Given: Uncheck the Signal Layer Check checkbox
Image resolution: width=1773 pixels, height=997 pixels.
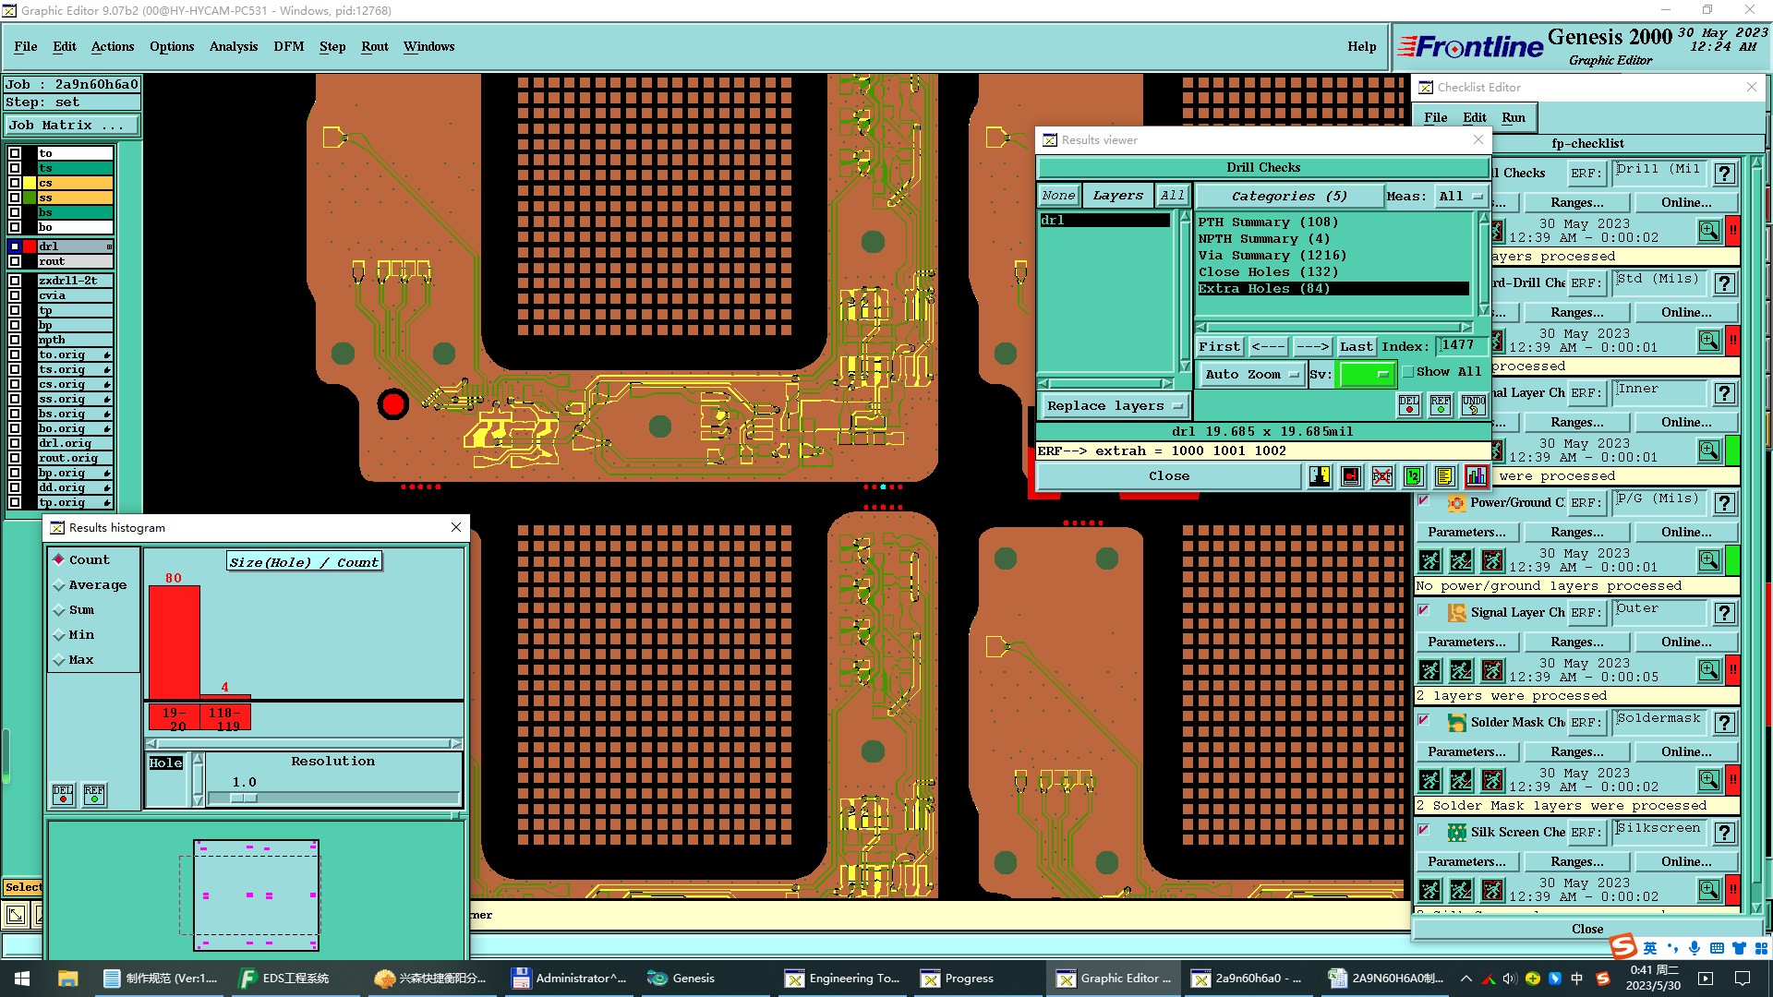Looking at the screenshot, I should 1424,610.
